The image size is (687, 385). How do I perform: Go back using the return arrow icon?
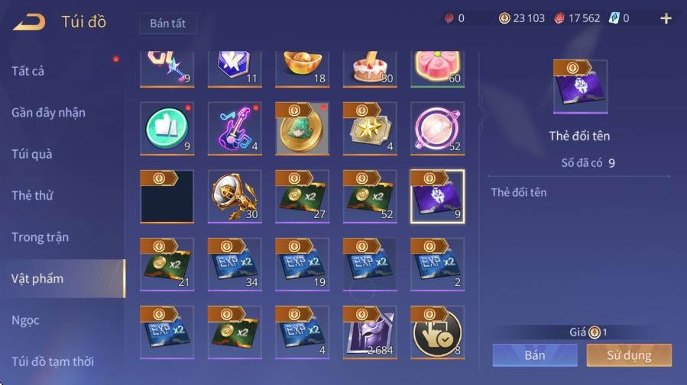29,22
